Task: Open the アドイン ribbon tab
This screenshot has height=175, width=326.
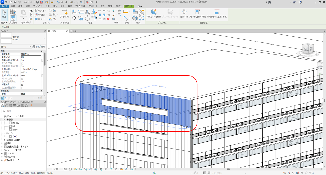Action: (118, 6)
